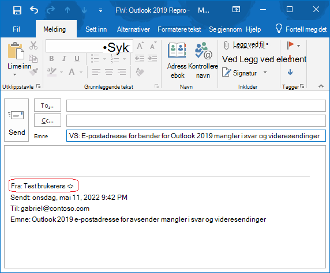Select the Format Painter brush icon

pyautogui.click(x=33, y=72)
